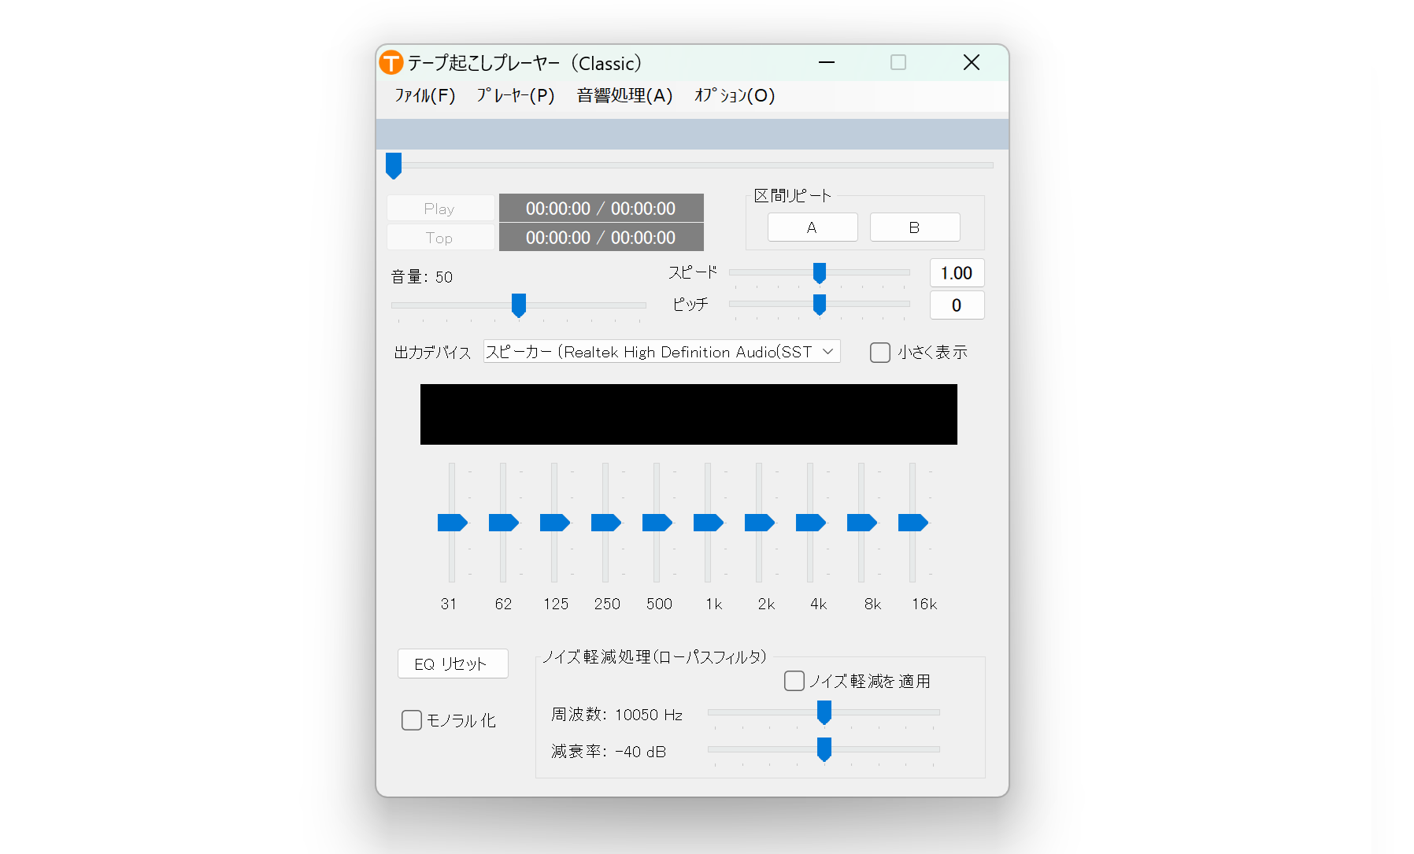Click the 周波数 frequency slider thumb
This screenshot has width=1414, height=854.
(824, 712)
